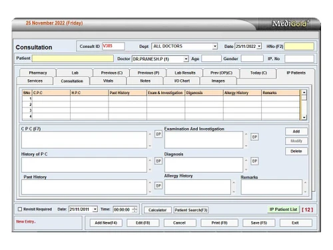This screenshot has width=333, height=250.
Task: Click the Modify button
Action: point(296,141)
